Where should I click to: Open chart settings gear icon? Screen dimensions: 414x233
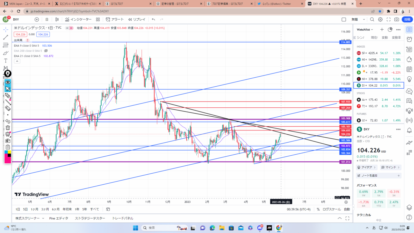380,20
